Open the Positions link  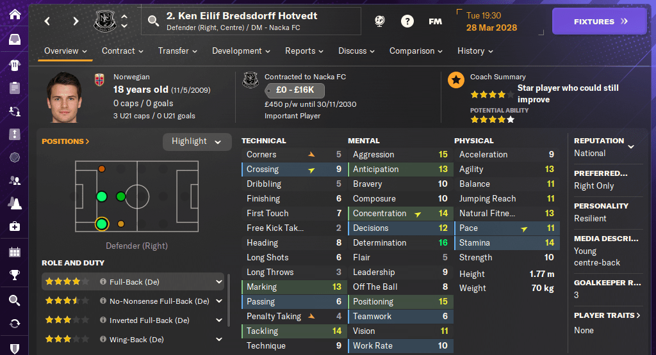coord(65,141)
